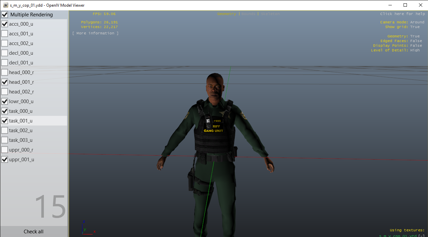Enable the head_000_r model part
Image resolution: width=428 pixels, height=237 pixels.
(5, 72)
